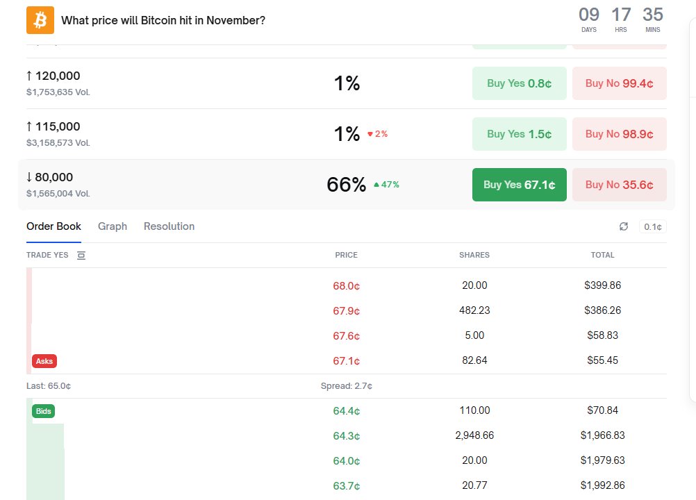Viewport: 696px width, 500px height.
Task: Select the ↑ 115,000 market row label
Action: (53, 126)
